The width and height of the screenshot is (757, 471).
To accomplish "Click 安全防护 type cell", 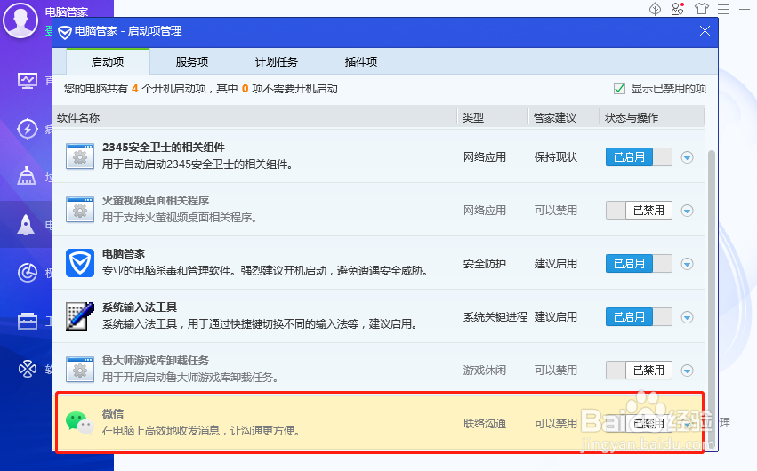I will (x=484, y=264).
